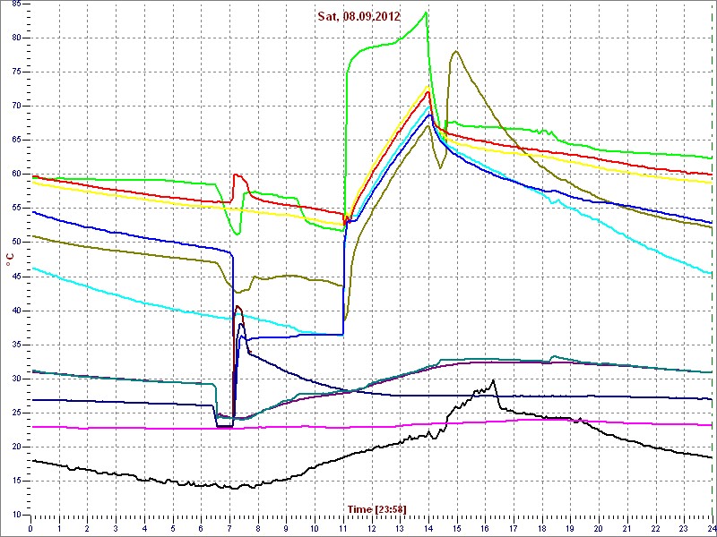
Task: Click hour "17" on the time axis
Action: [514, 528]
